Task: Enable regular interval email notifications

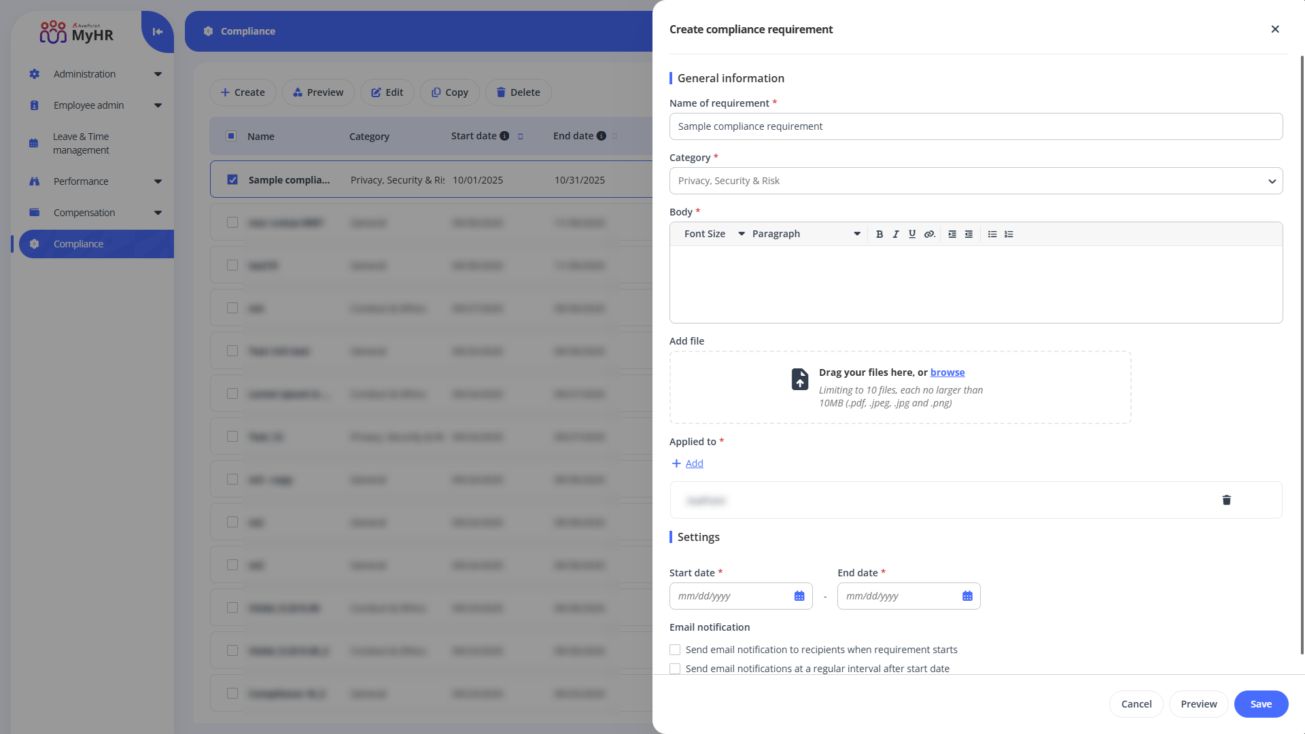Action: [674, 668]
